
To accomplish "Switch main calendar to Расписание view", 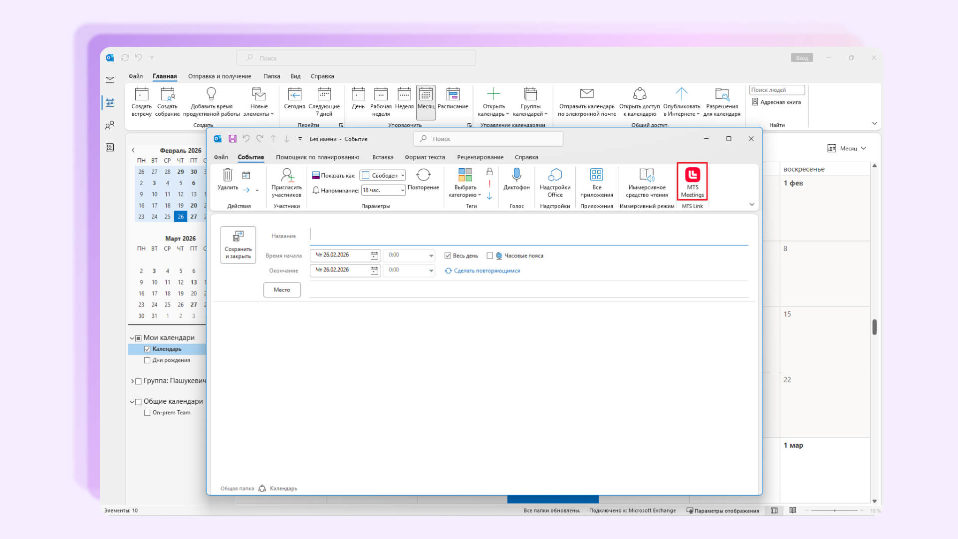I will tap(453, 99).
